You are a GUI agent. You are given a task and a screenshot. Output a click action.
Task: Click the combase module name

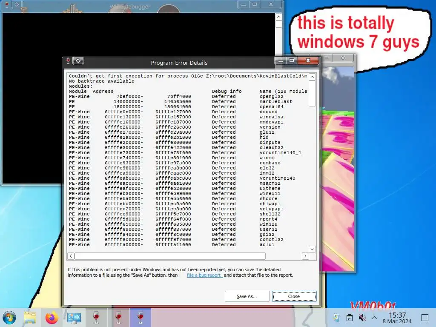(270, 163)
